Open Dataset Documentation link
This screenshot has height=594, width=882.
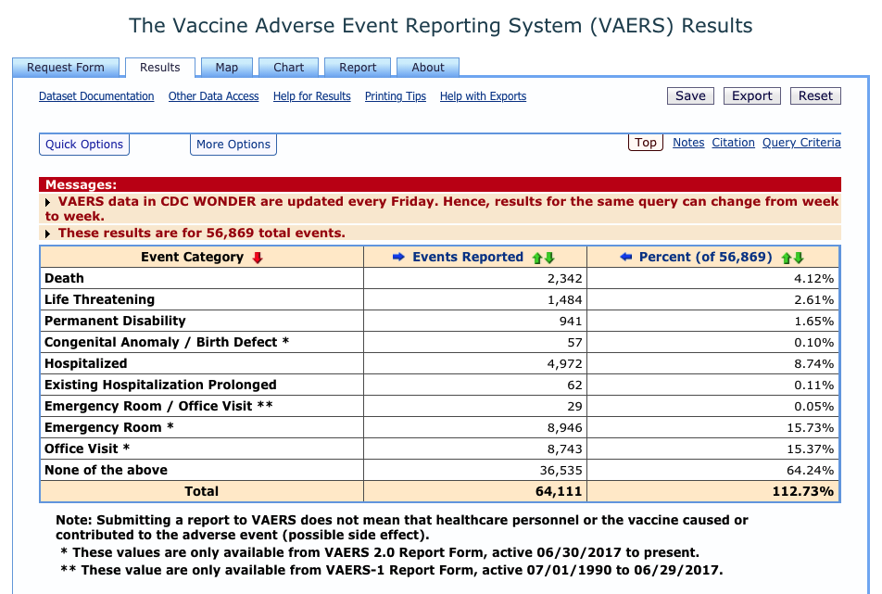[96, 96]
